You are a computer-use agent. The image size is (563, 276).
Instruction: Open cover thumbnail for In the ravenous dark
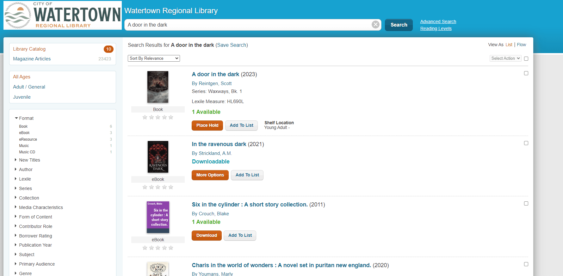coord(158,157)
